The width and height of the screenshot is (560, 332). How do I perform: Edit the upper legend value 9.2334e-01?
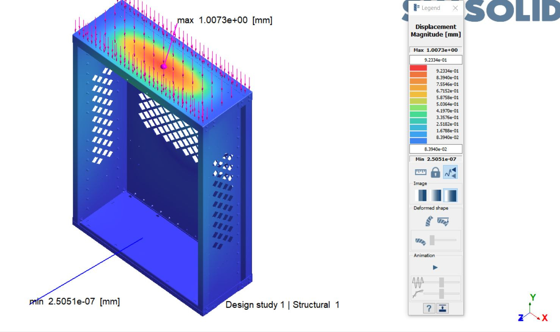(435, 60)
